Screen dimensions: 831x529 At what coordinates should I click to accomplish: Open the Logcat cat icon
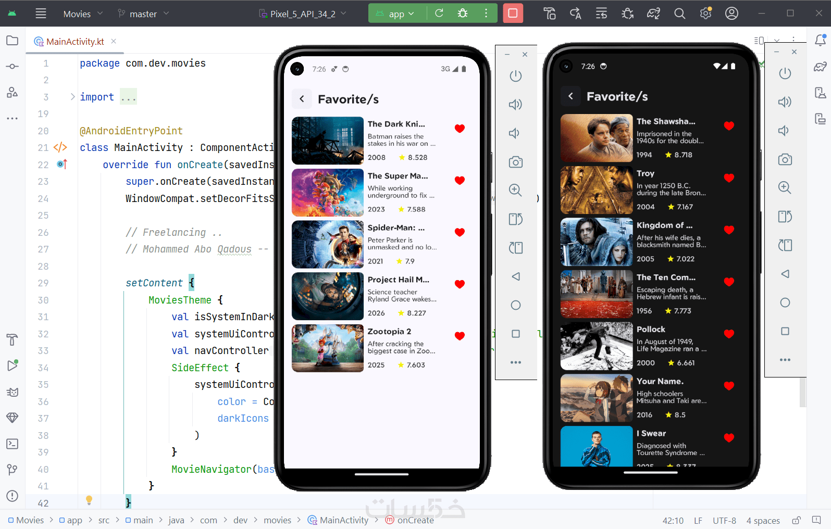coord(13,392)
